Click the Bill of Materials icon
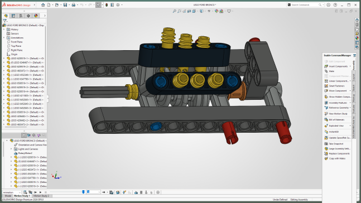Viewport: 361px width, 203px height. click(326, 120)
